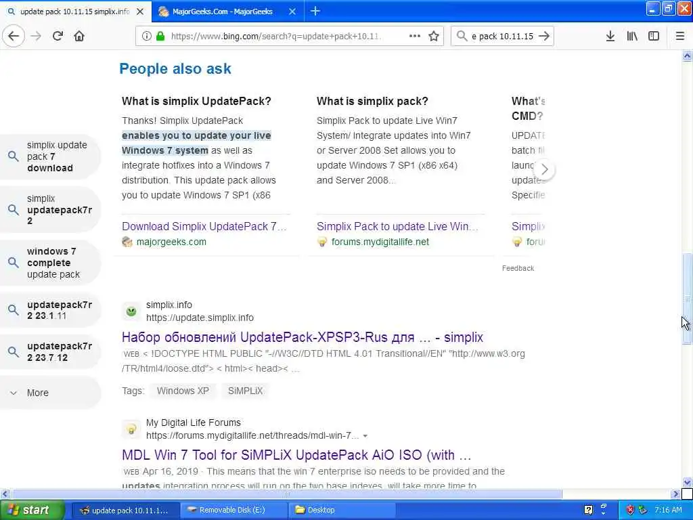The image size is (693, 520).
Task: Select the Windows XP tag
Action: (183, 391)
